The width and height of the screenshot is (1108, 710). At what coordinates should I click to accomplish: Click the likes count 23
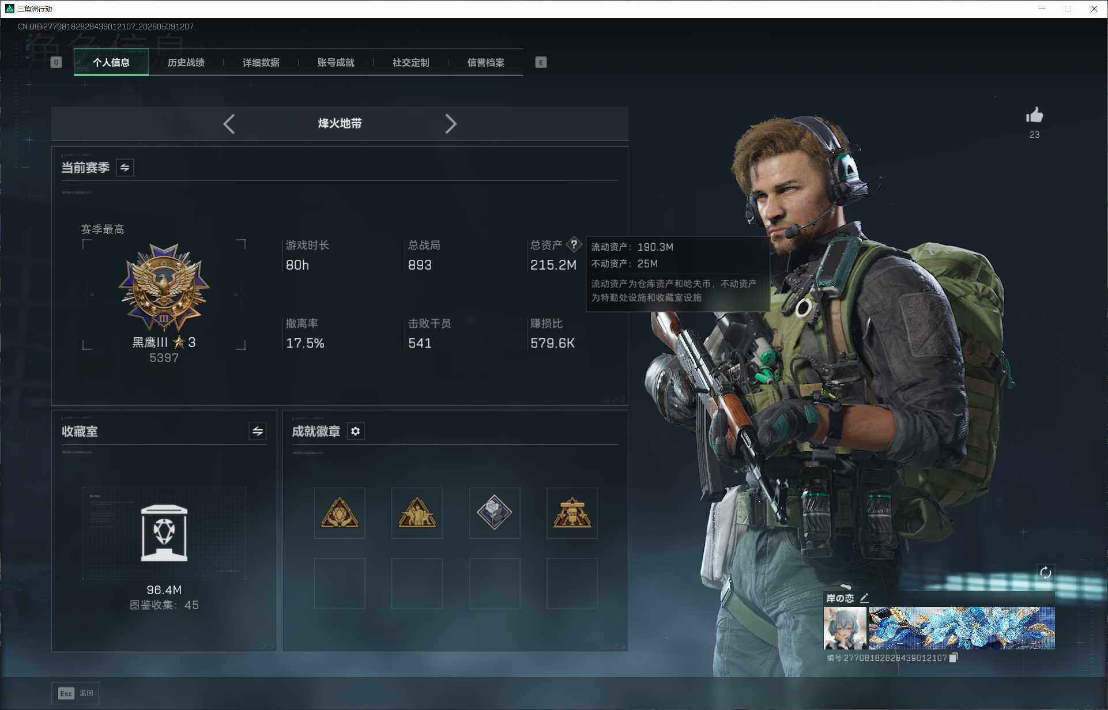(1035, 135)
